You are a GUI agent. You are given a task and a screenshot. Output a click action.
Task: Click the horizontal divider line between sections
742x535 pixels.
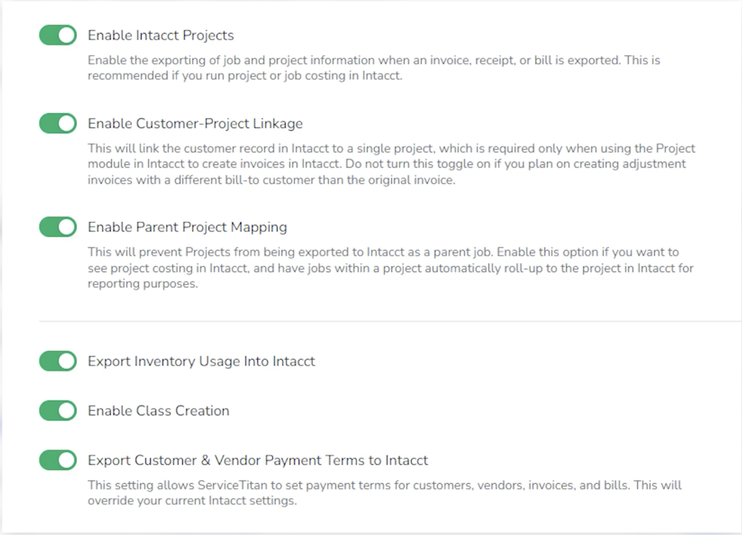point(390,321)
